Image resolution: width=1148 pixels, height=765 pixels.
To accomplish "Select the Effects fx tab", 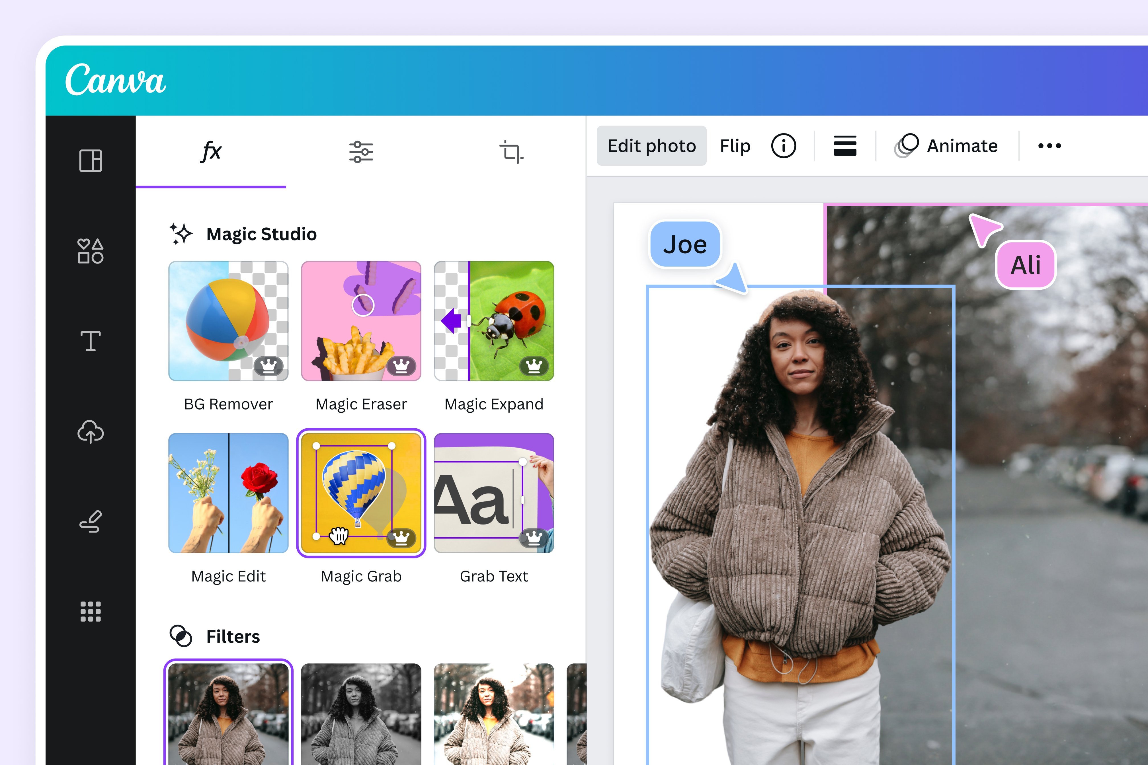I will pos(212,151).
